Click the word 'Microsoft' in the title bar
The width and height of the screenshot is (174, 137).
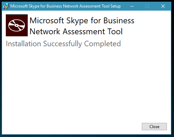19,6
